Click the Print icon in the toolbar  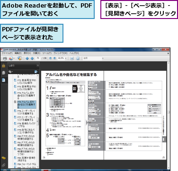[5, 58]
